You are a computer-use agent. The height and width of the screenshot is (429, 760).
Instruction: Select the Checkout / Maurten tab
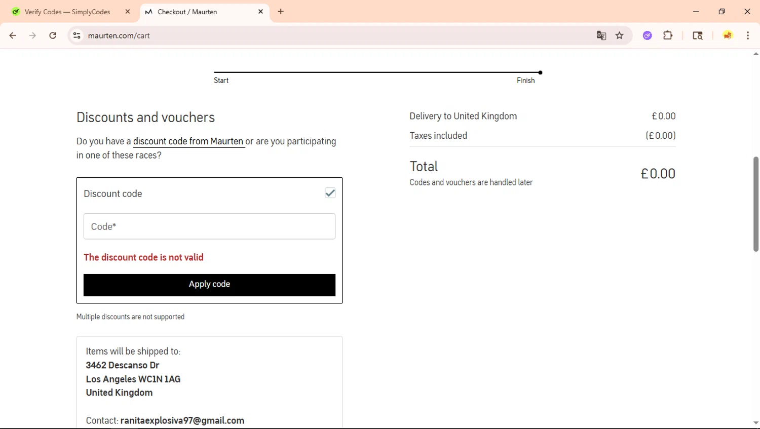click(204, 12)
